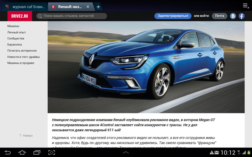Click the DRIVE2.RU logo
This screenshot has height=157, width=252.
[20, 16]
